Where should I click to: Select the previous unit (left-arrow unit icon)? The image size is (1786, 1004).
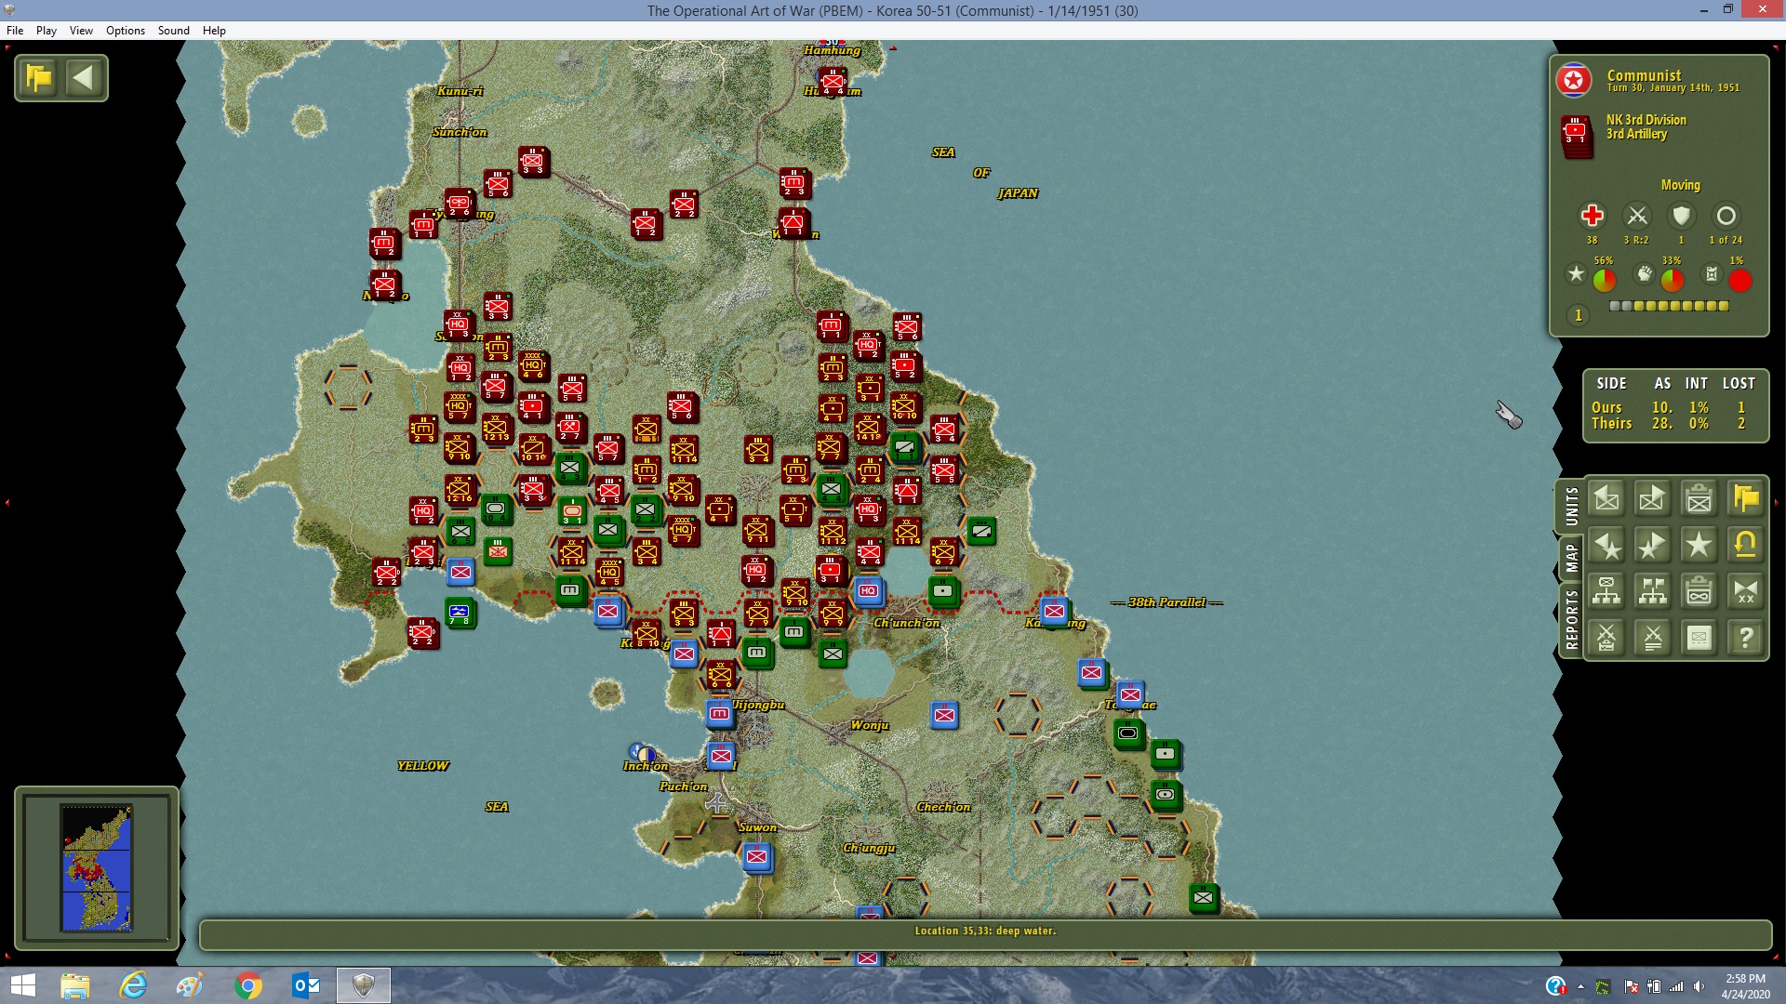[1606, 499]
